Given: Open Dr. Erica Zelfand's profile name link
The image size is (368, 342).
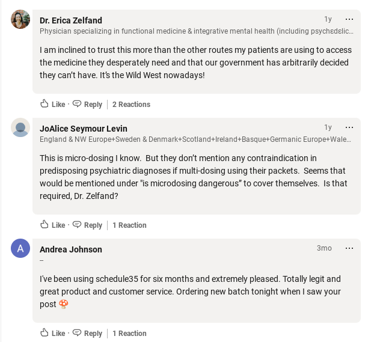Looking at the screenshot, I should pyautogui.click(x=71, y=20).
